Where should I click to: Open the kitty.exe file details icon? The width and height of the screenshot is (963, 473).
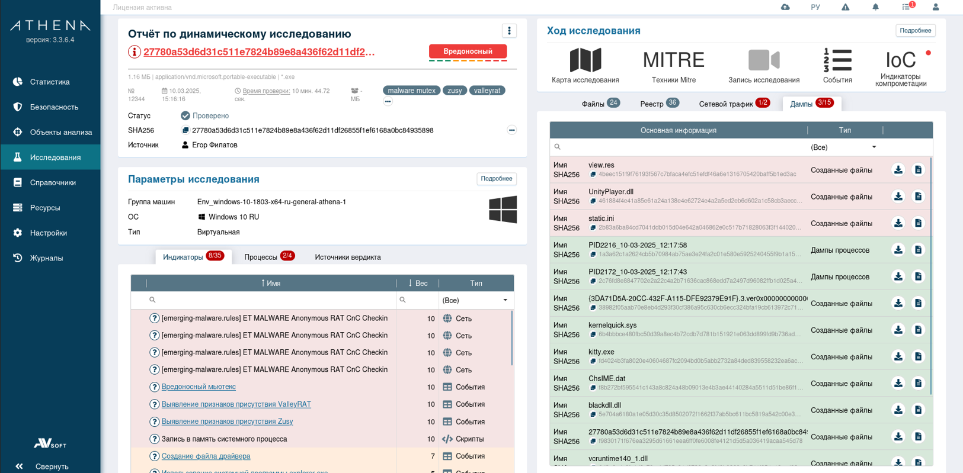(x=918, y=357)
